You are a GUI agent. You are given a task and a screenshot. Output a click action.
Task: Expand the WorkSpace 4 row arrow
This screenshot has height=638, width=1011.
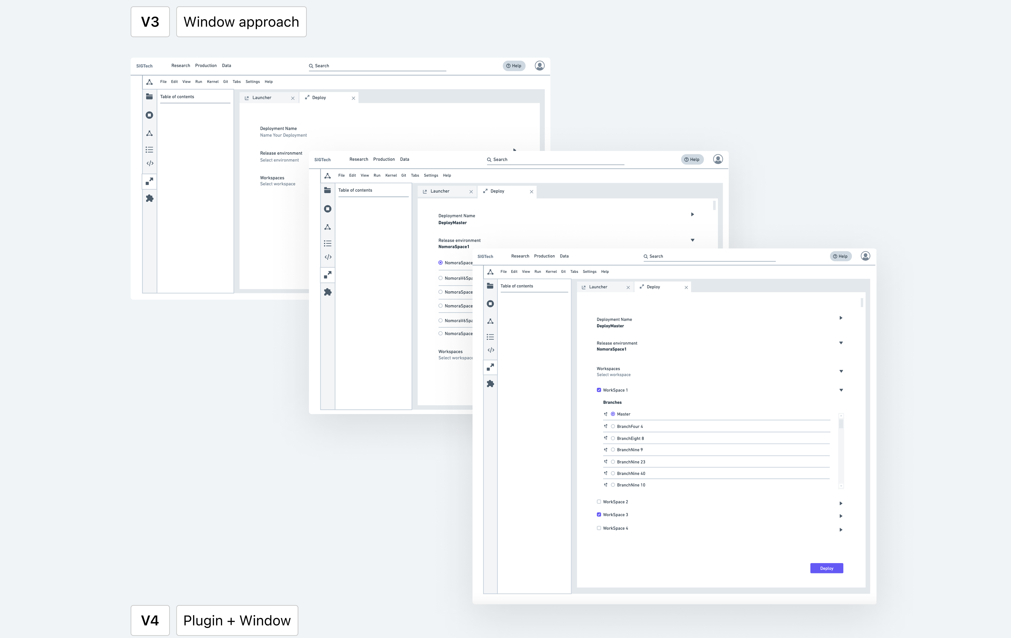click(841, 530)
